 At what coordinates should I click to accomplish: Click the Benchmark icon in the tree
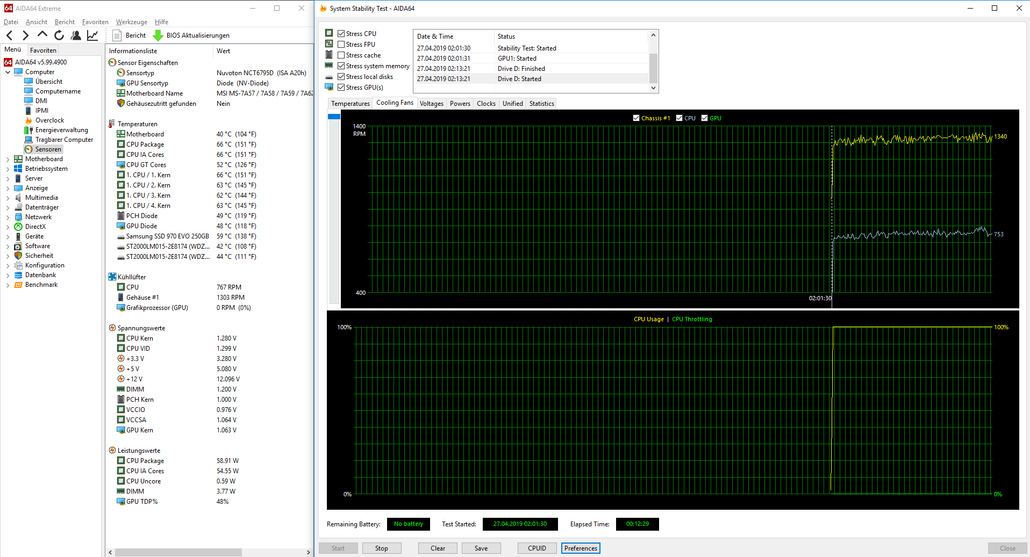point(18,285)
